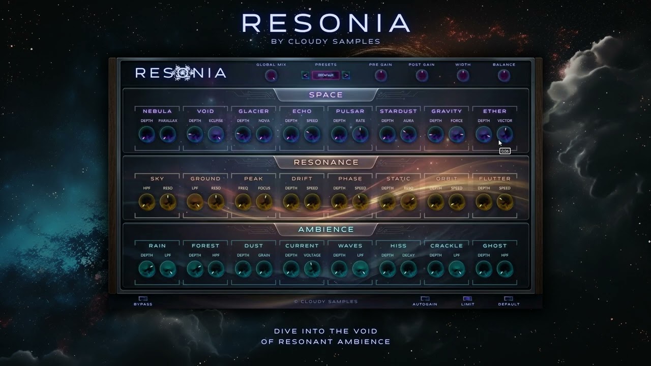Click the Orbit Speed knob
651x366 pixels.
(x=457, y=202)
